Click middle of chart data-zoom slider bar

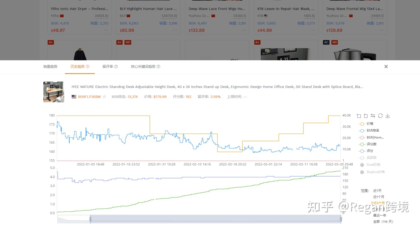coord(216,219)
